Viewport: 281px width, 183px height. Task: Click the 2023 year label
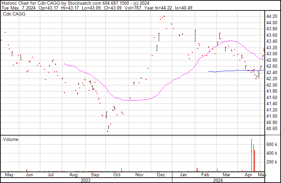click(86, 180)
